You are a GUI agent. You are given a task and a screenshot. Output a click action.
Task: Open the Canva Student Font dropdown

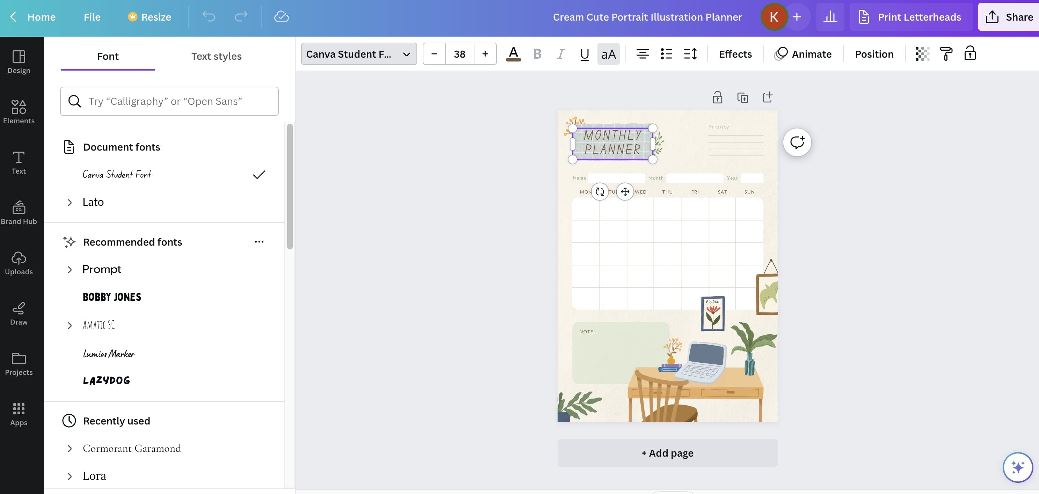(358, 54)
